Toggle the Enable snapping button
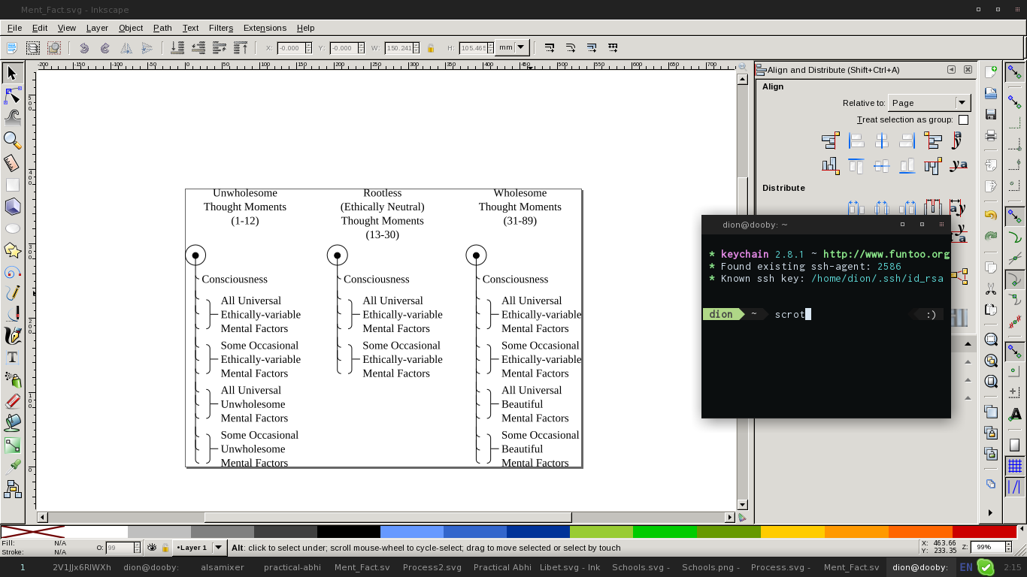The height and width of the screenshot is (577, 1027). [x=1014, y=72]
